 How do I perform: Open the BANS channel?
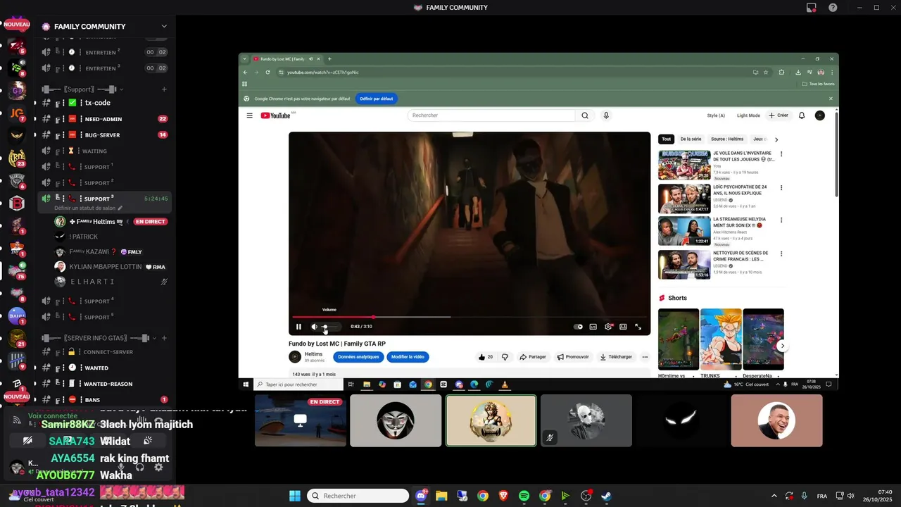pyautogui.click(x=105, y=400)
